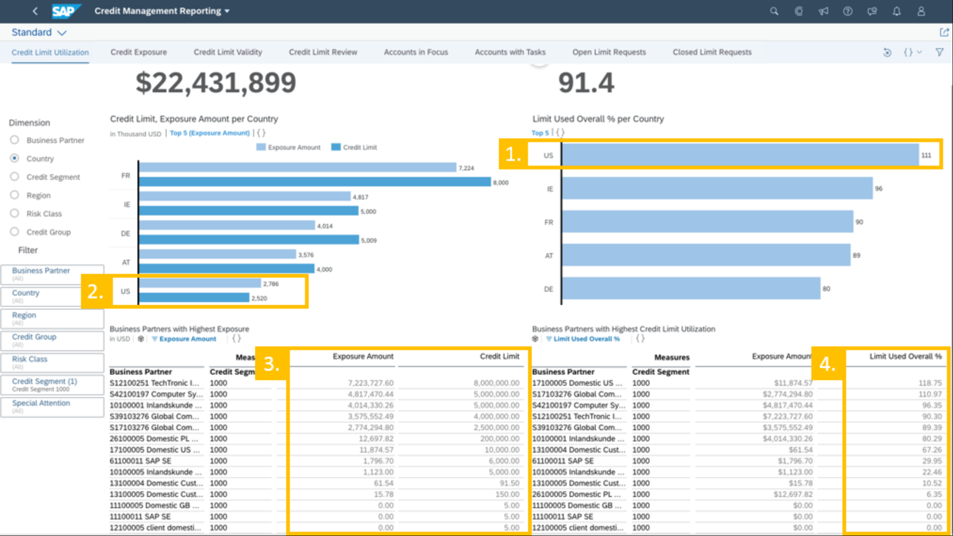
Task: Click the refresh/reset icon top right
Action: click(x=888, y=52)
